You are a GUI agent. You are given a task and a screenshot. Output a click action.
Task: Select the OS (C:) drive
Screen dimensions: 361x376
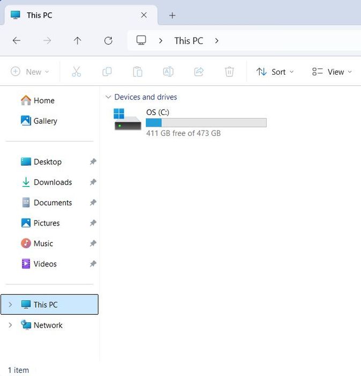pyautogui.click(x=189, y=122)
